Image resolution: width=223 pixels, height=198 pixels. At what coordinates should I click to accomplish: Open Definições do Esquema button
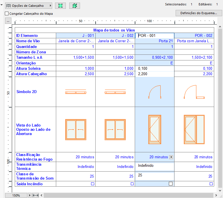pyautogui.click(x=199, y=13)
